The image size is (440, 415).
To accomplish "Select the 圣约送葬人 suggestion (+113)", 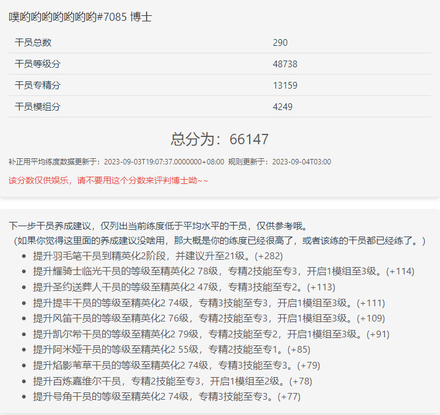I will (184, 287).
